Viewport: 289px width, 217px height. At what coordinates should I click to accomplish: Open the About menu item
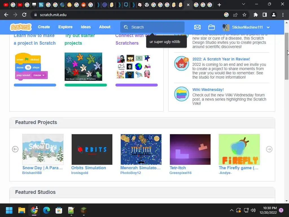coord(105,27)
